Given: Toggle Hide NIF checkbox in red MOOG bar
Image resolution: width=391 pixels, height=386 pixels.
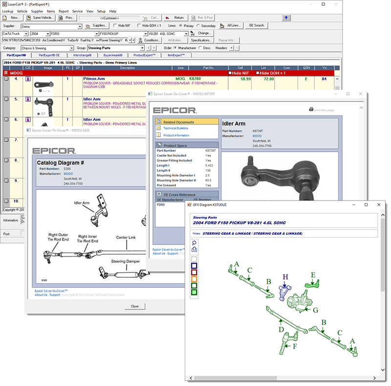Looking at the screenshot, I should point(230,73).
